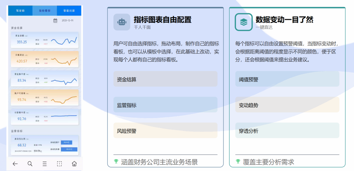Open the 变动趋势 feature button

click(x=287, y=105)
